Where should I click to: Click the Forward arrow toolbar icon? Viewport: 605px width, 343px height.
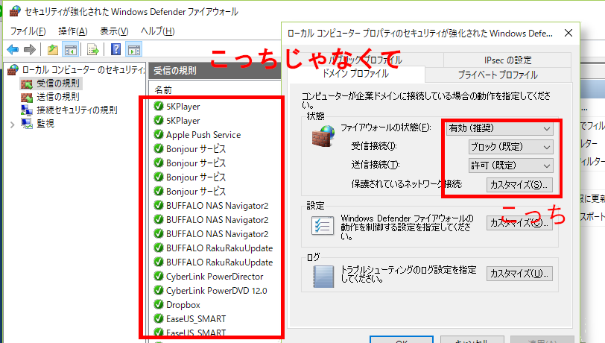(30, 49)
